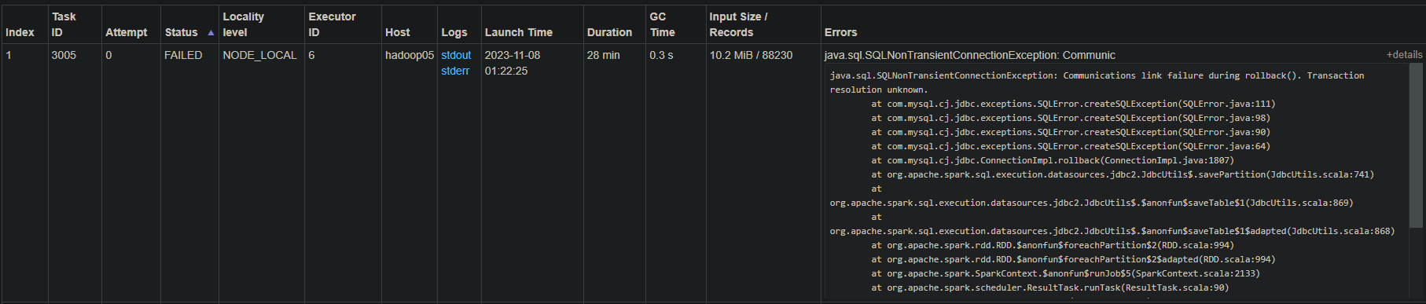Sort by GC Time column header
1426x304 pixels.
pos(662,24)
